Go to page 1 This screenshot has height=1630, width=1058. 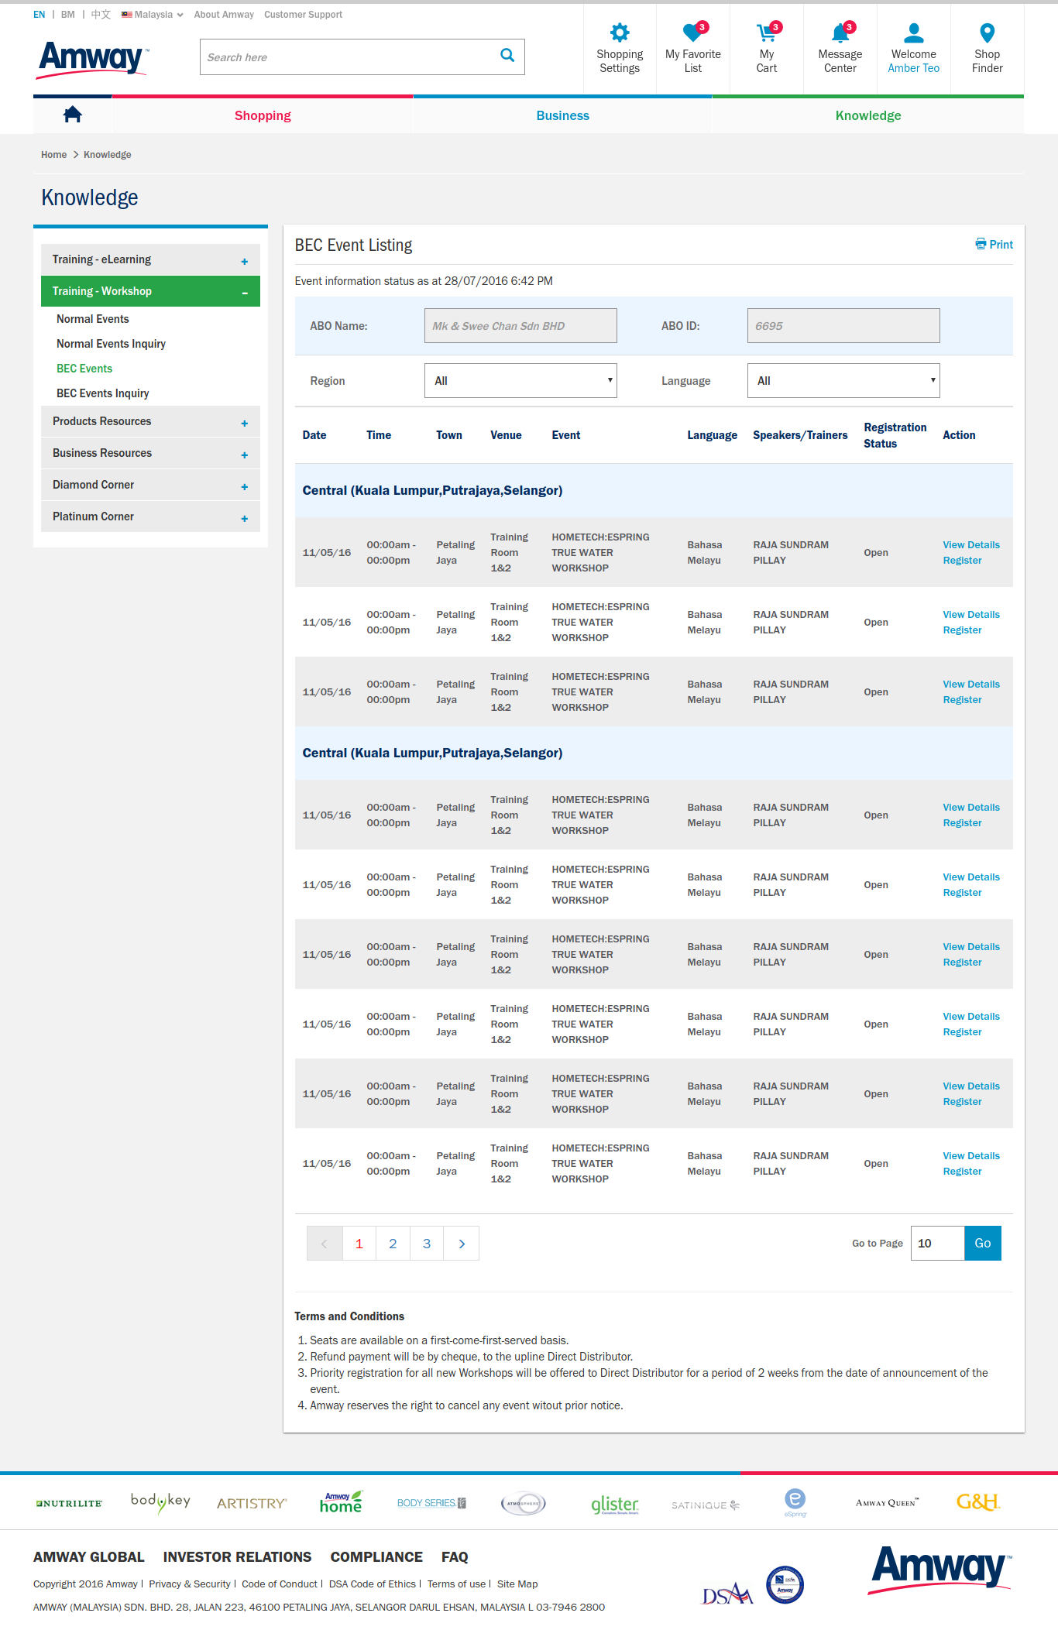359,1244
